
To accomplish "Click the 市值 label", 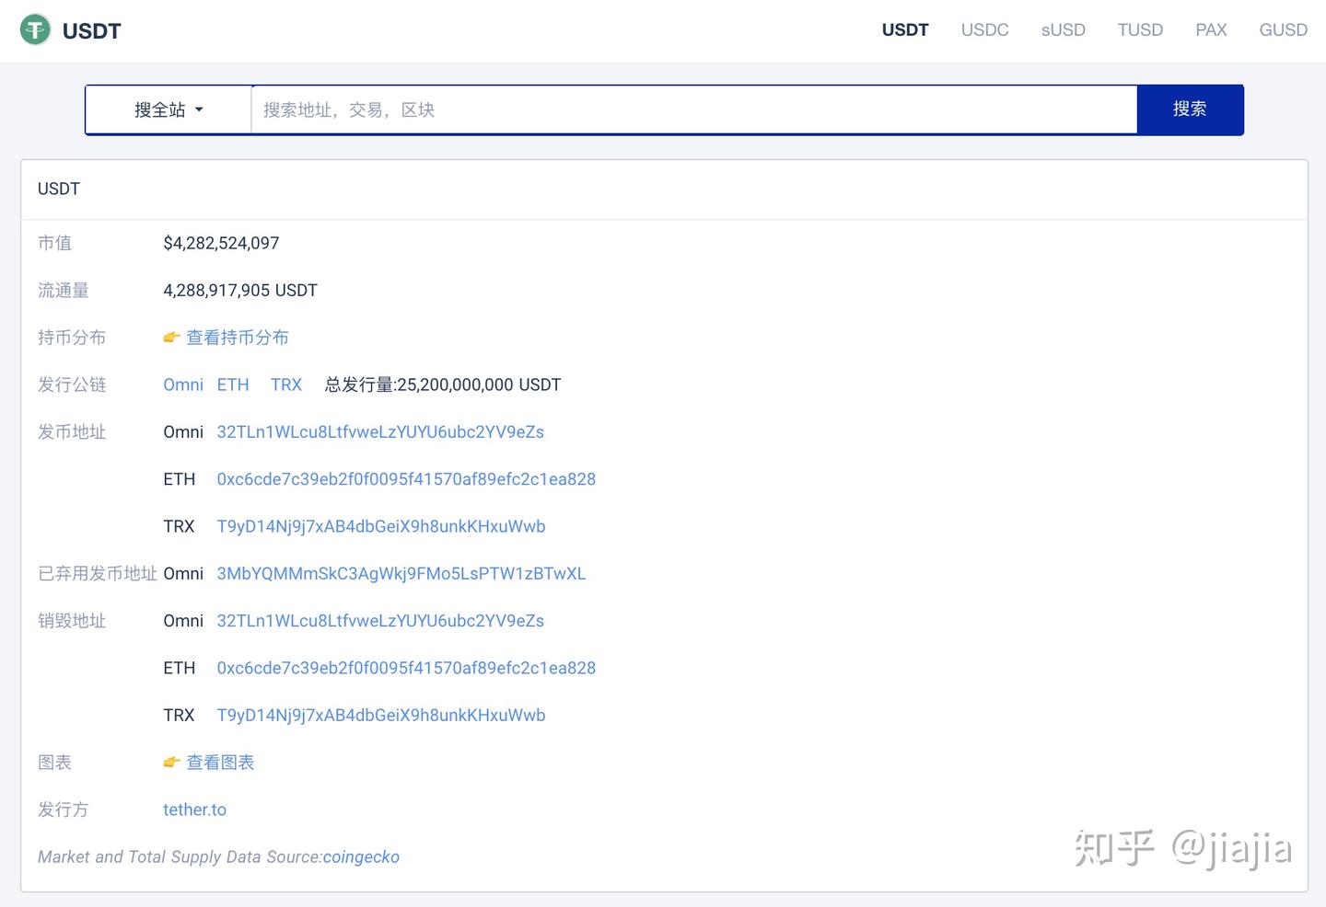I will point(54,243).
